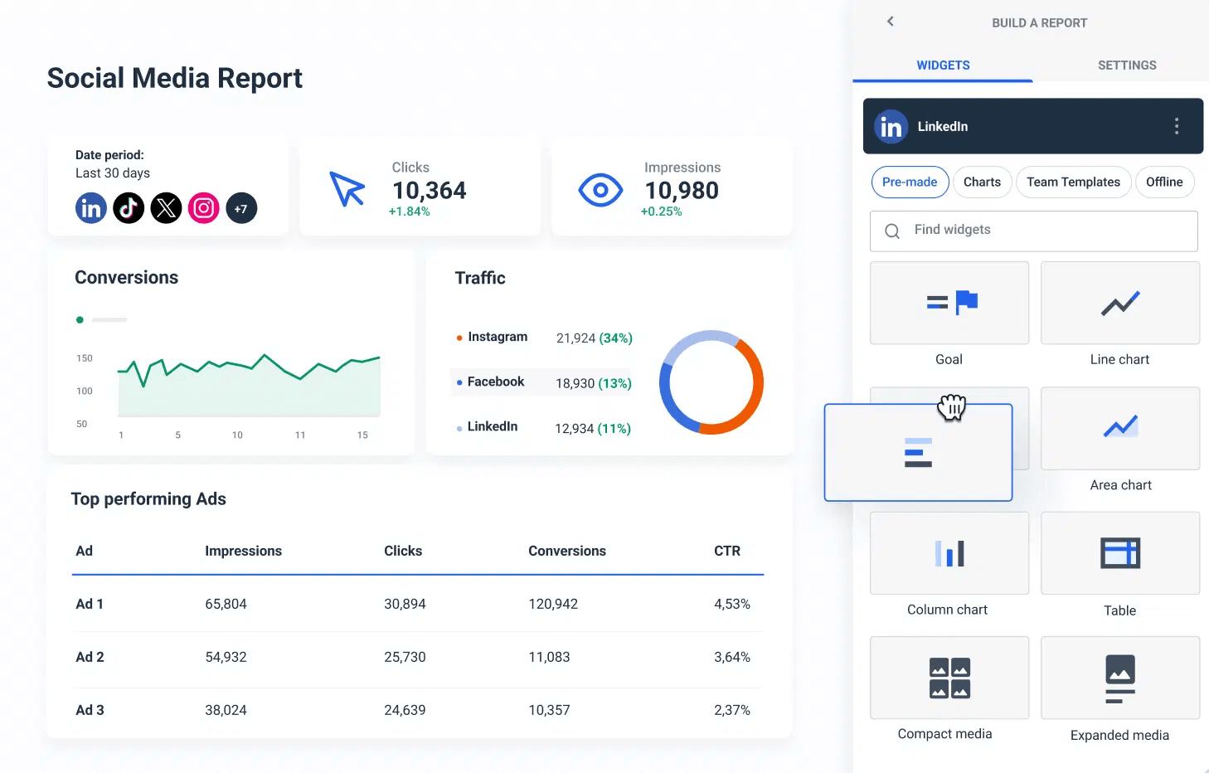Toggle the Charts filter pill
The height and width of the screenshot is (773, 1209).
pos(982,182)
